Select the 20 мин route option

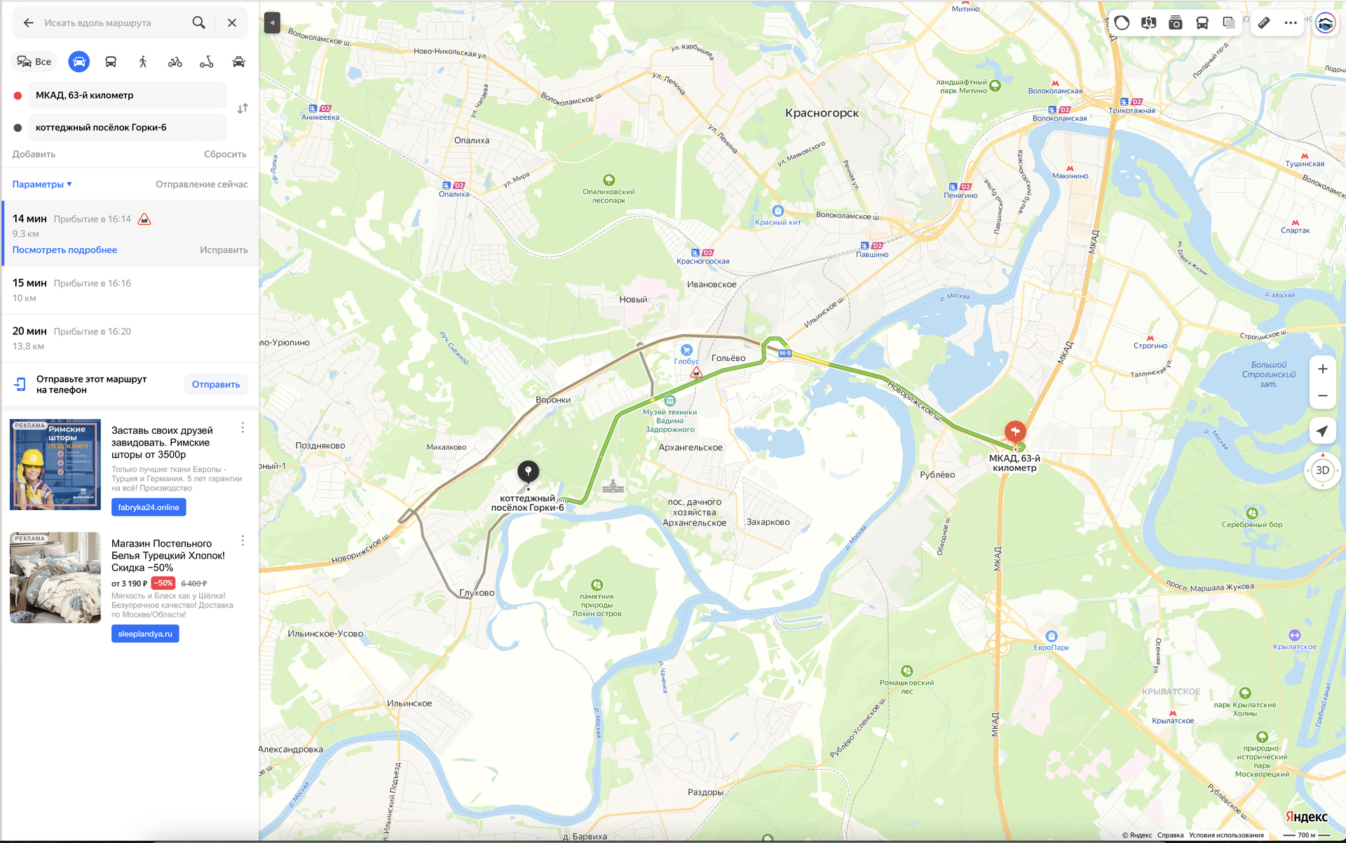coord(130,338)
